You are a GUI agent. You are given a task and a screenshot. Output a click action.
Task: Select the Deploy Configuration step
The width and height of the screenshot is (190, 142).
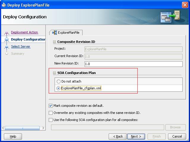[x=28, y=39]
